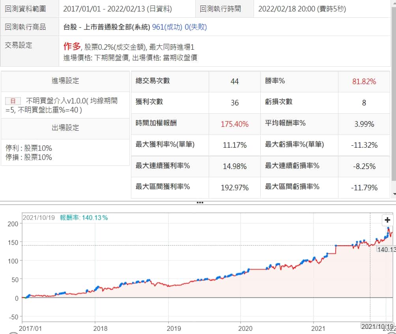This screenshot has width=396, height=334.
Task: Open the 0(失敗) failed symbols link
Action: tap(196, 27)
